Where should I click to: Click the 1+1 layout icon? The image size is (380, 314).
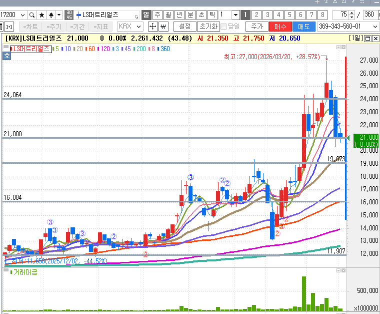pos(9,27)
